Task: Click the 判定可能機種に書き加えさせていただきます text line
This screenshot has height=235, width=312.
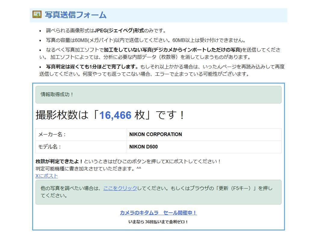Action: [x=88, y=169]
